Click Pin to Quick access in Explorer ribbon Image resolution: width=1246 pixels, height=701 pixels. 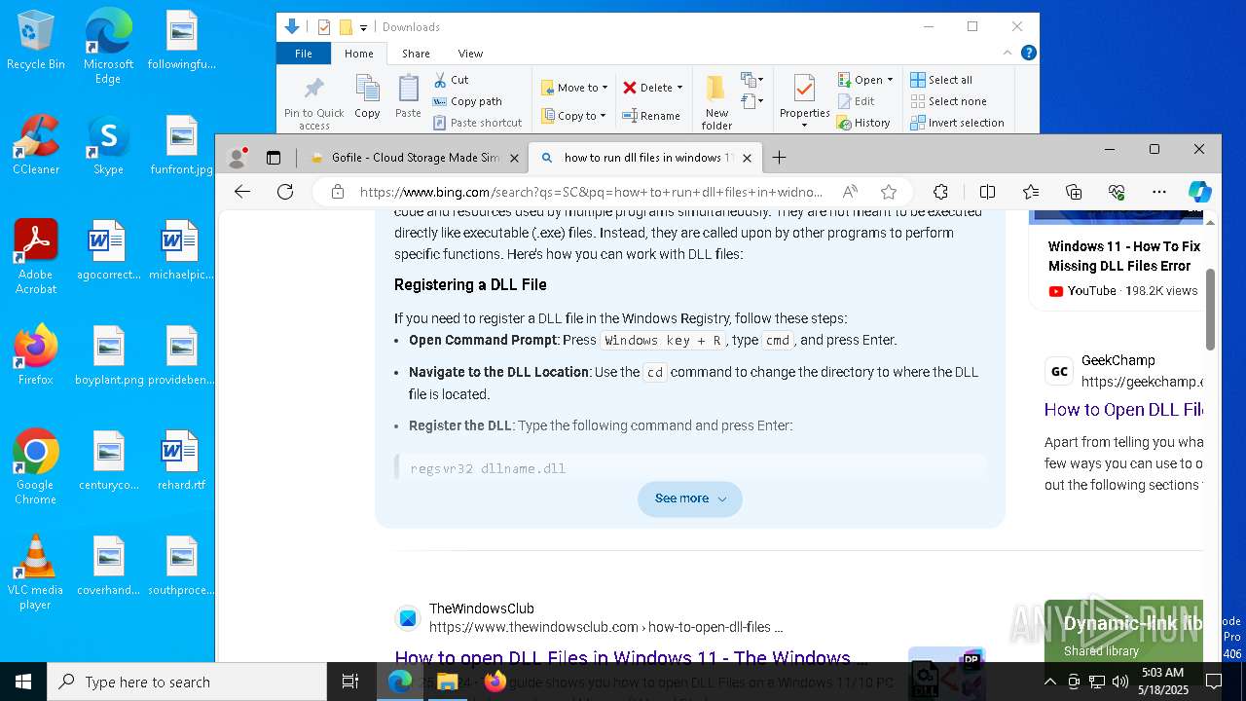tap(313, 102)
